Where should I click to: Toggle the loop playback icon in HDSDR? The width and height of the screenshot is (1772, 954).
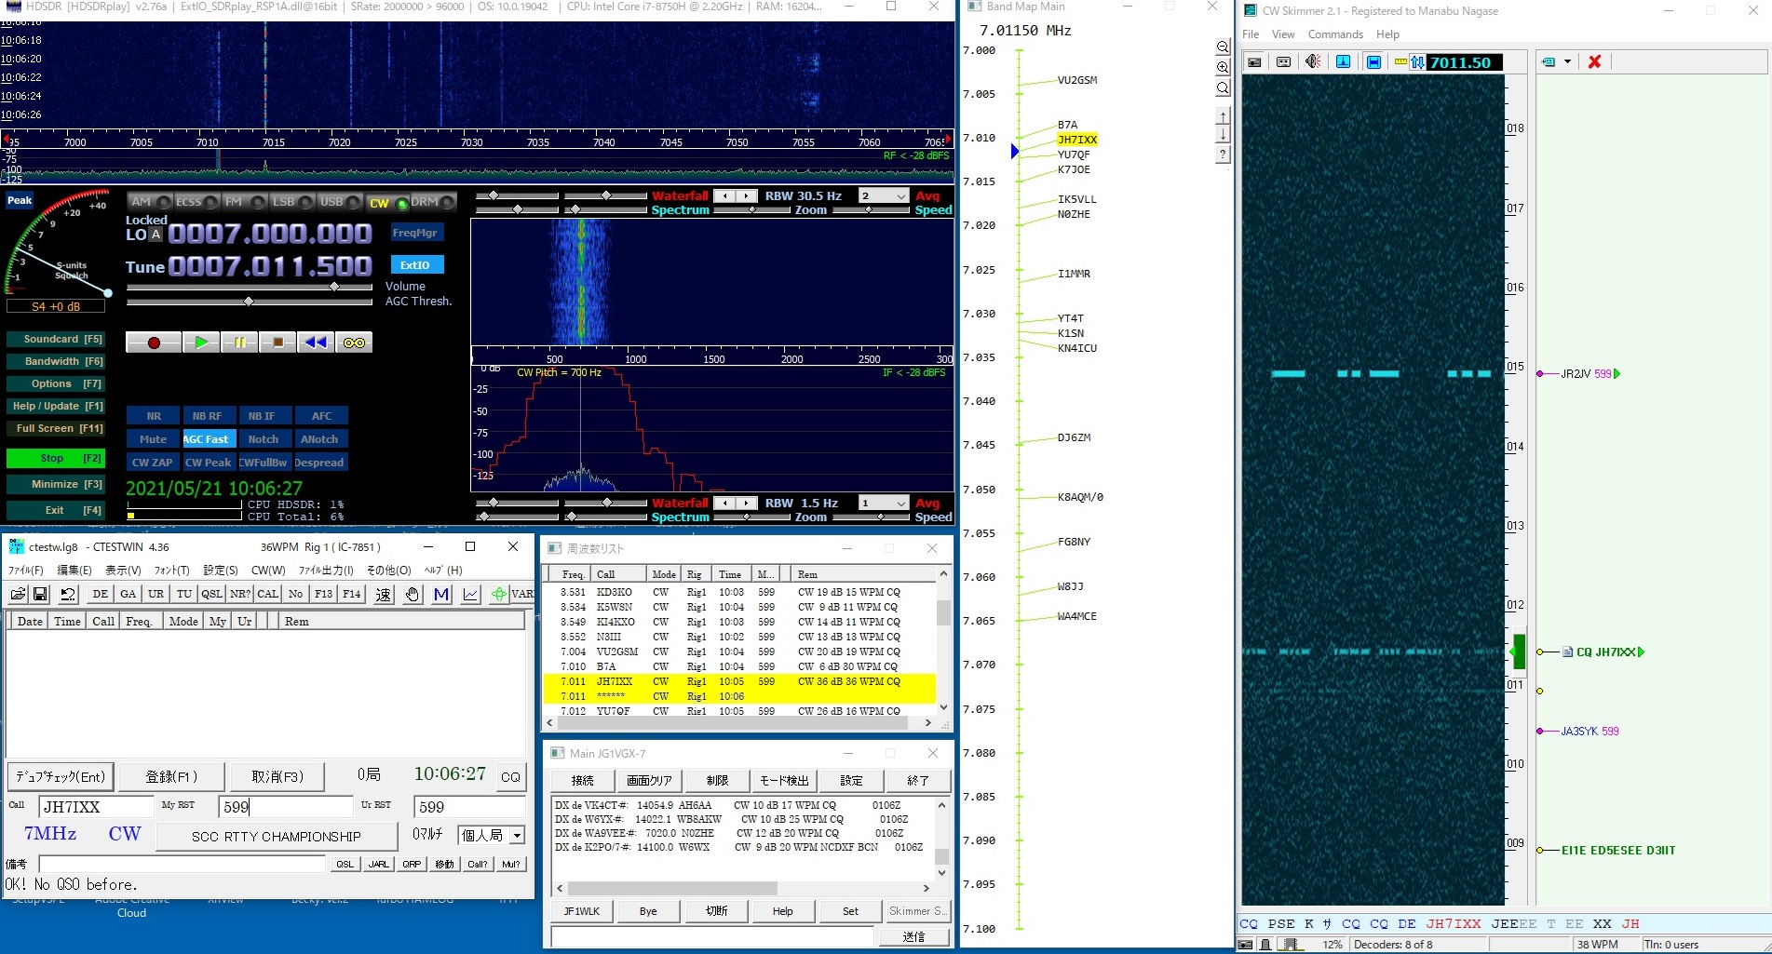point(354,343)
